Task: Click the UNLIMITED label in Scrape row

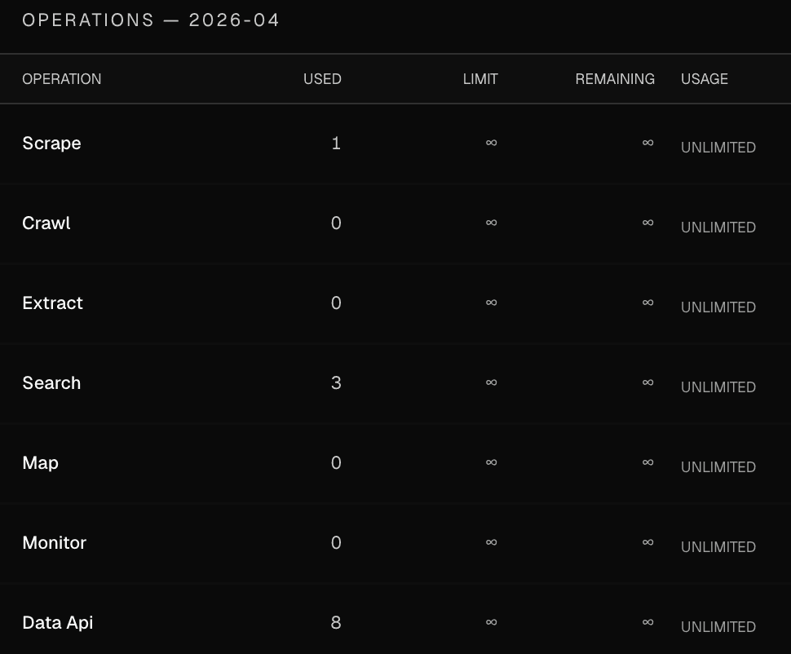Action: [718, 148]
